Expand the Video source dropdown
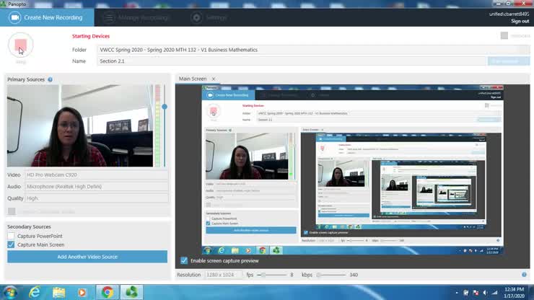 coord(96,175)
